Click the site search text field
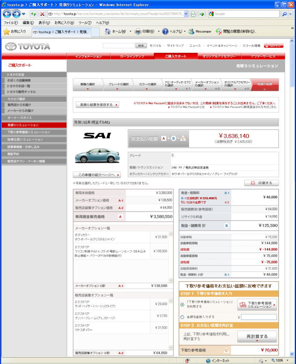 [119, 46]
